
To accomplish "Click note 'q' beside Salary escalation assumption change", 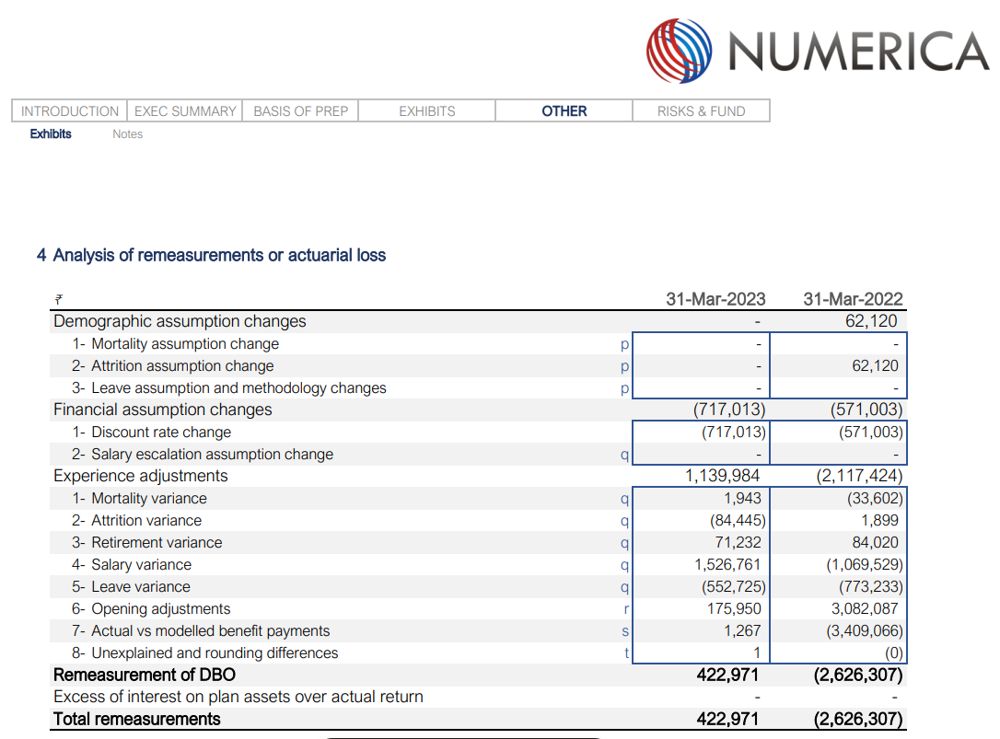I will [624, 455].
